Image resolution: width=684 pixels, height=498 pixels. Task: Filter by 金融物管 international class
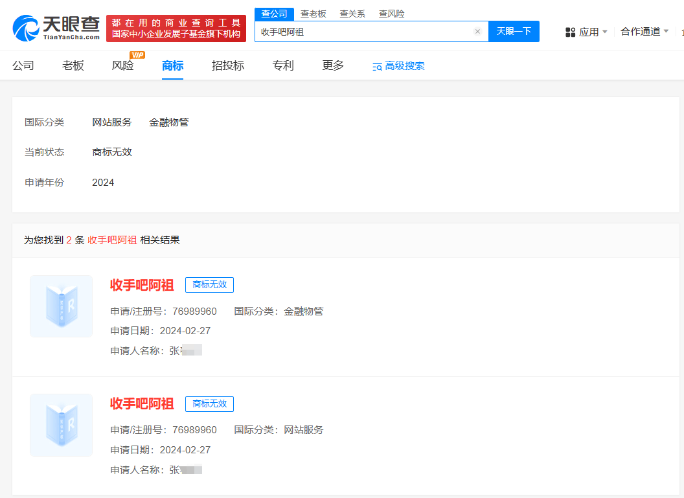click(x=169, y=122)
